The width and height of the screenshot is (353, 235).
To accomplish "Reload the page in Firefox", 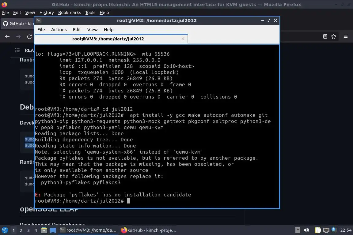I will 29,37.
